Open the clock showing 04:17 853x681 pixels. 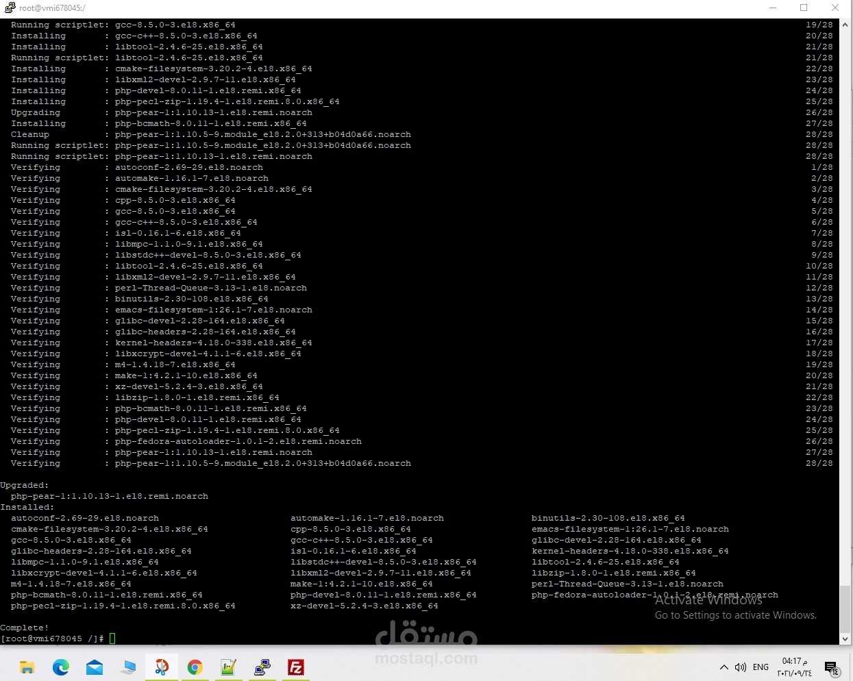pos(795,667)
